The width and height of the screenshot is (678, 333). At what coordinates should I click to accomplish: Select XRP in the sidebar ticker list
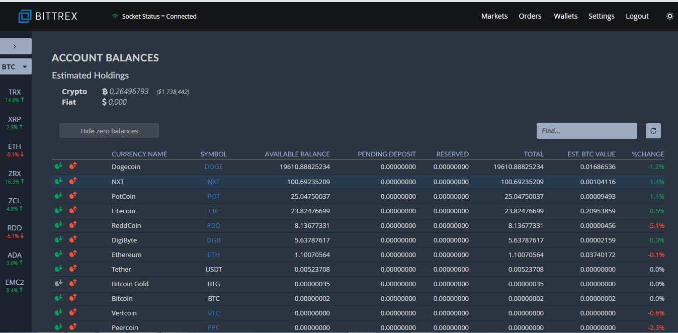15,123
